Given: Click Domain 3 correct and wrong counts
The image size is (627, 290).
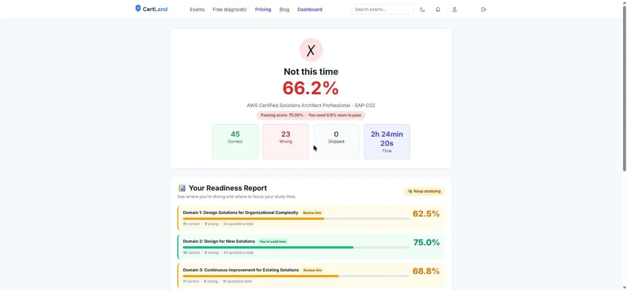Looking at the screenshot, I should click(217, 282).
